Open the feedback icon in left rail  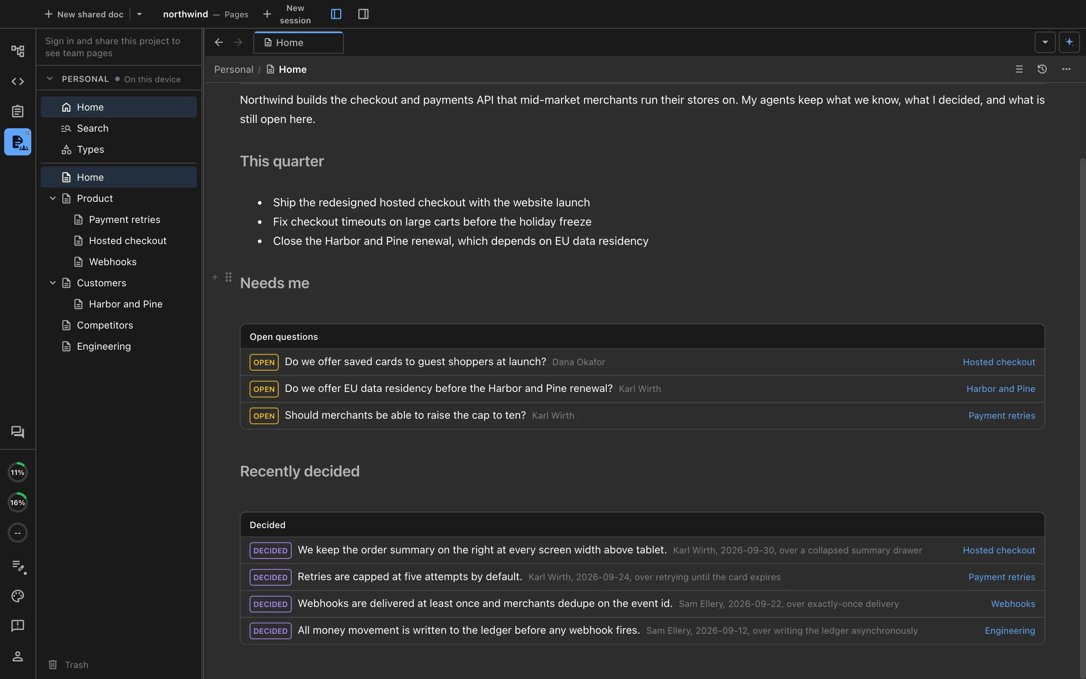pos(17,625)
